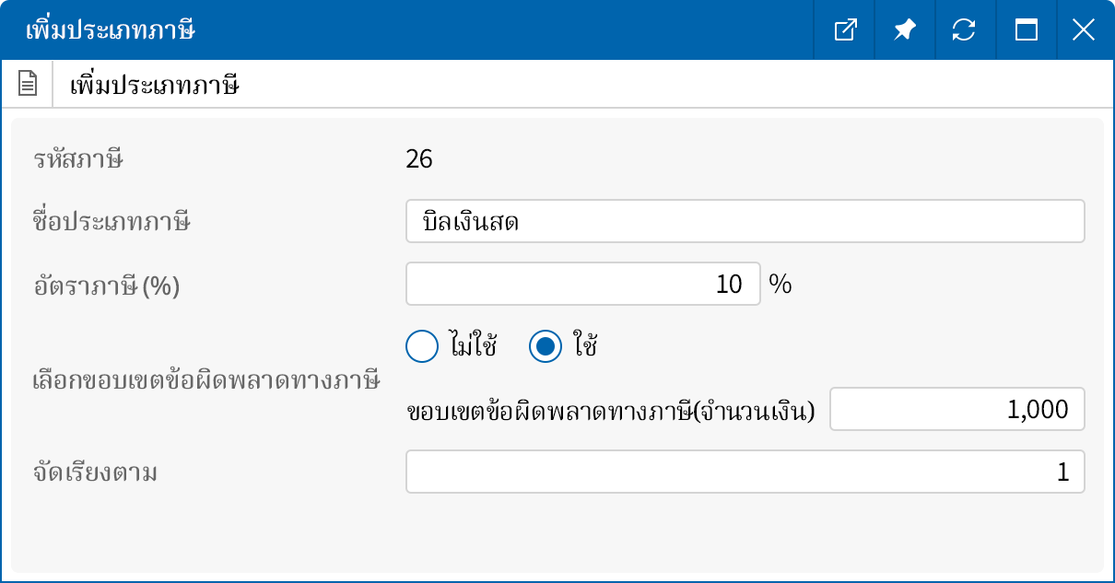Click the tax name field showing บิลเงินสด
The image size is (1115, 583).
click(745, 221)
